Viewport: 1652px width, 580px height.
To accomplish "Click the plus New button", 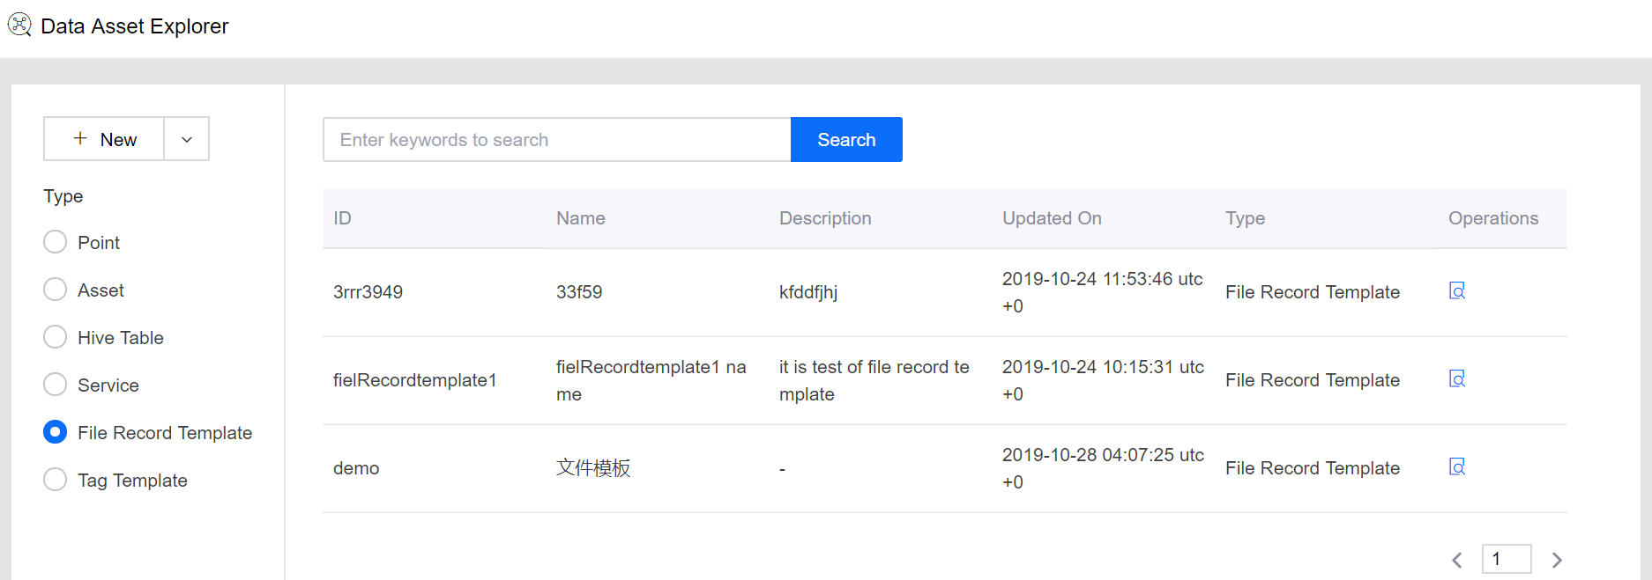I will pos(104,139).
